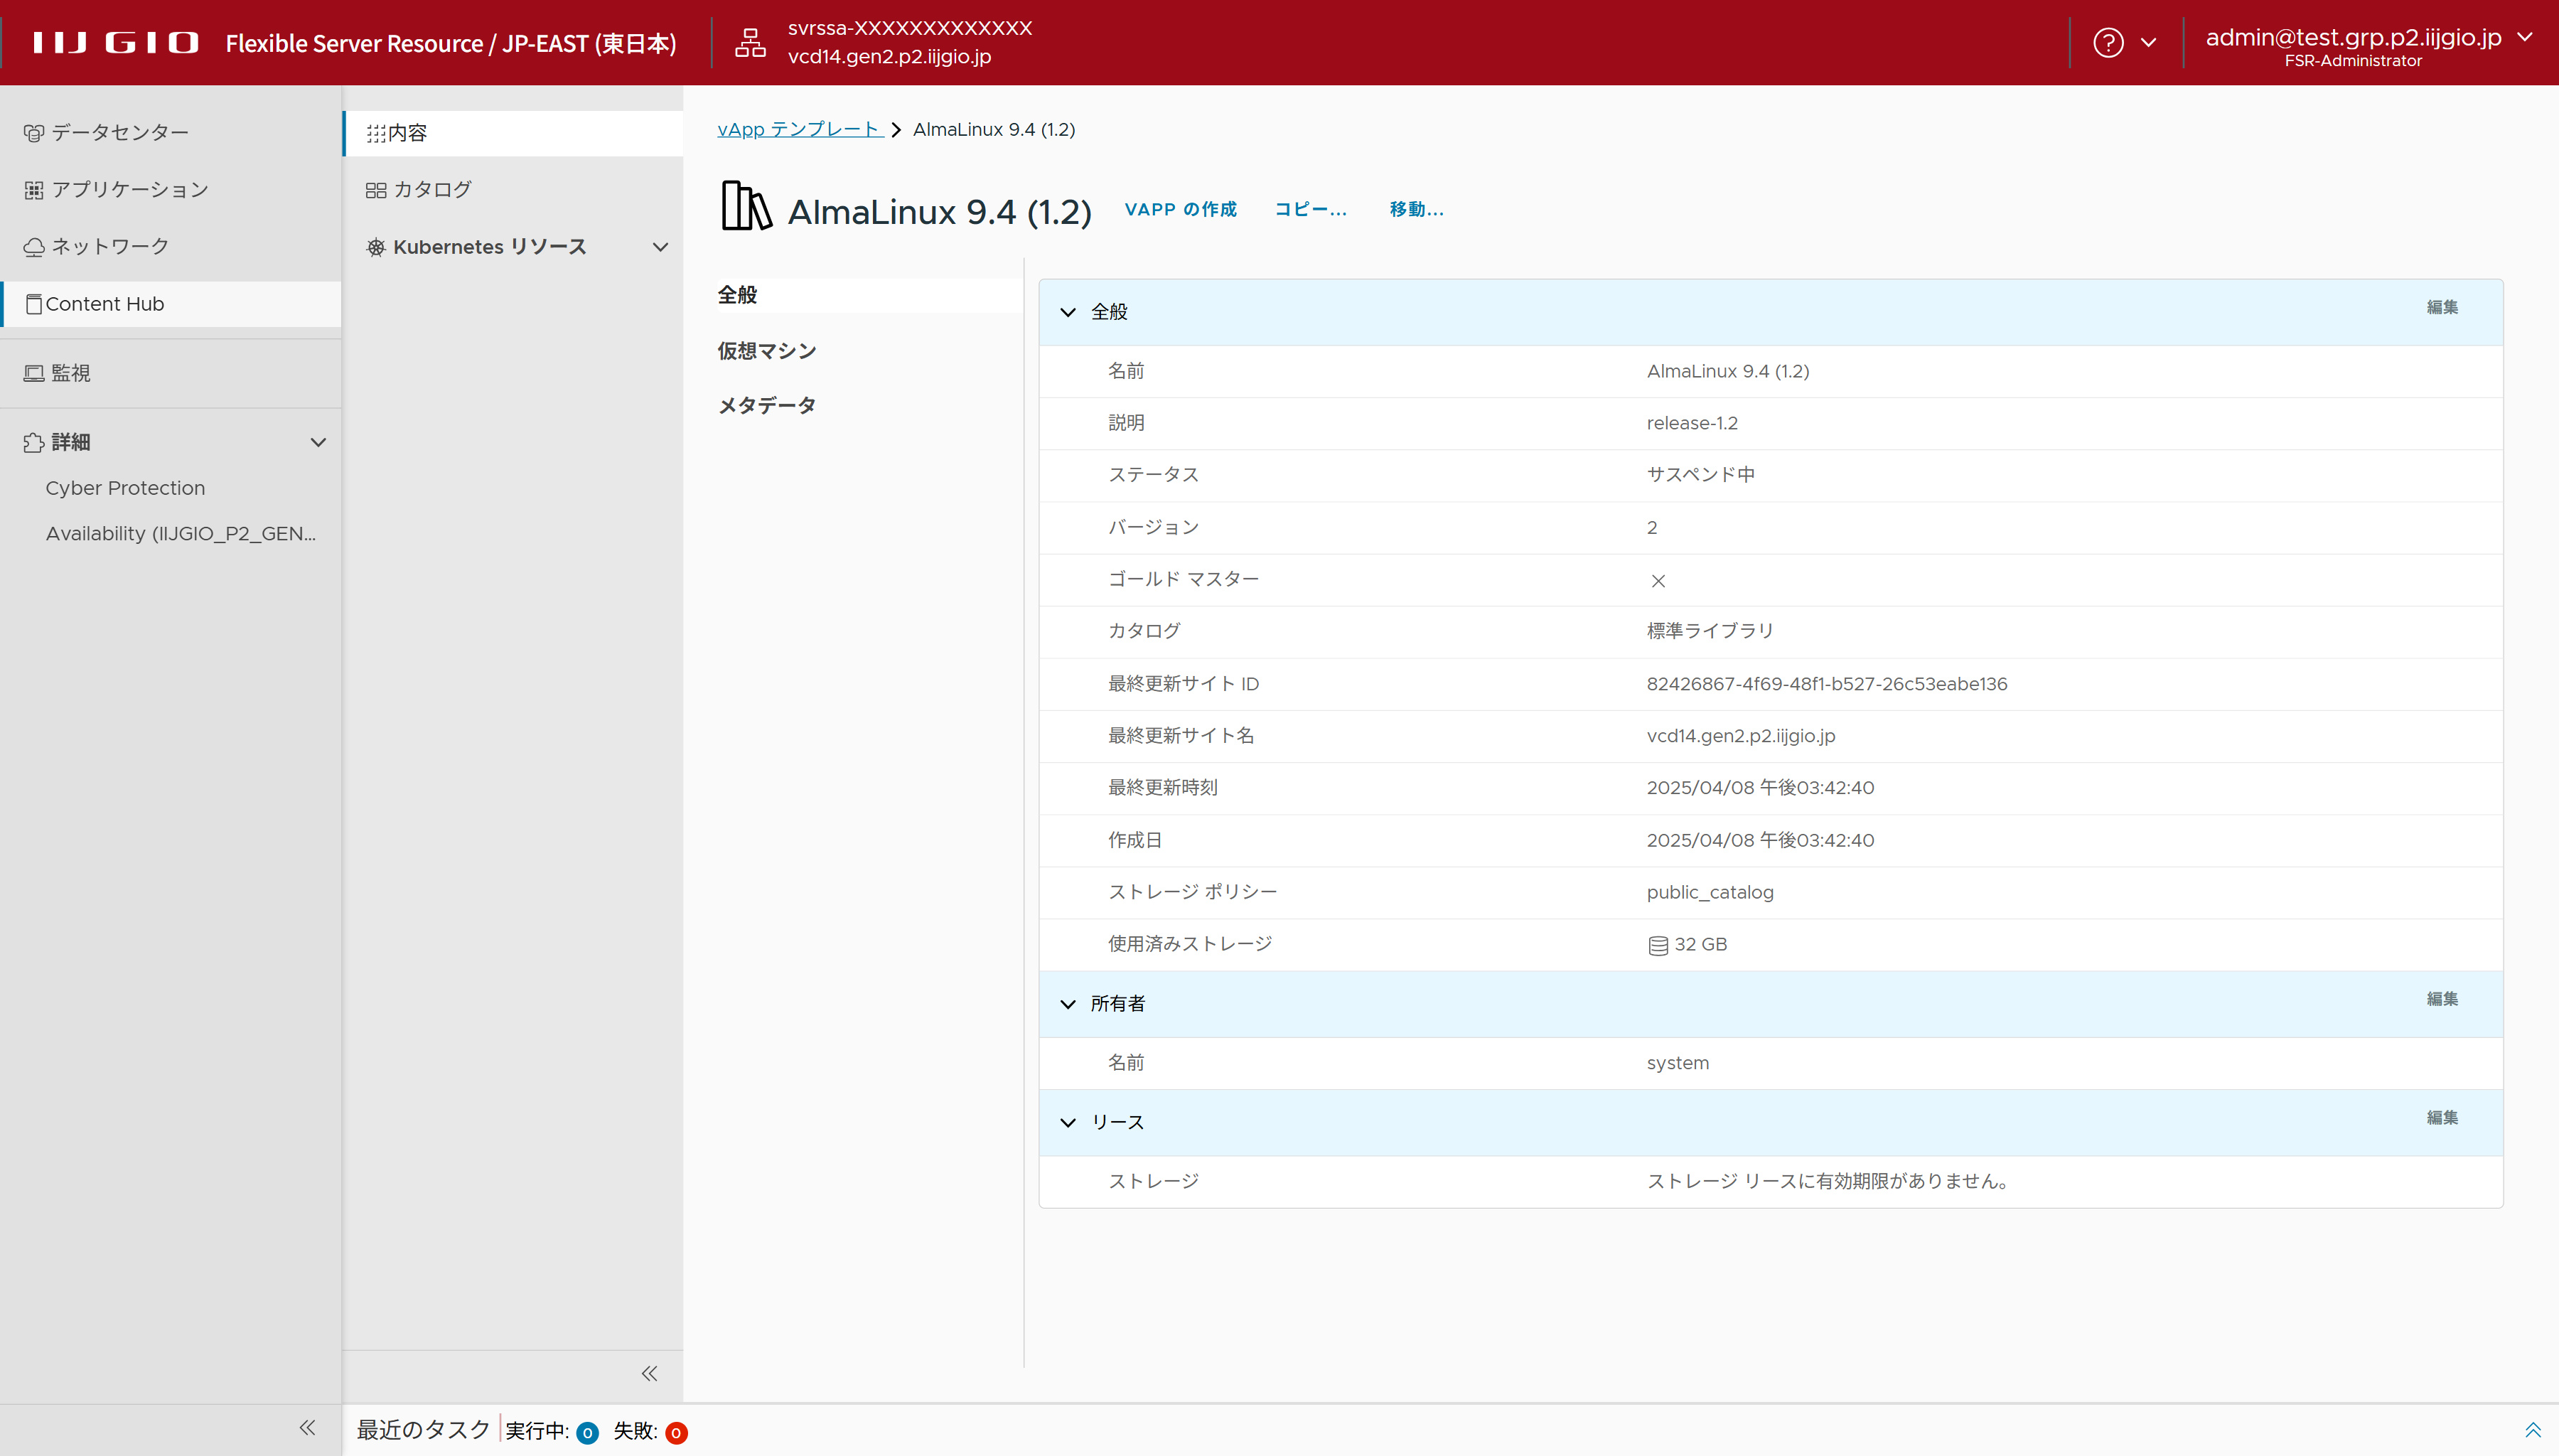Go to ネットワーク in the sidebar
Screen dimensions: 2559x1456
[110, 246]
